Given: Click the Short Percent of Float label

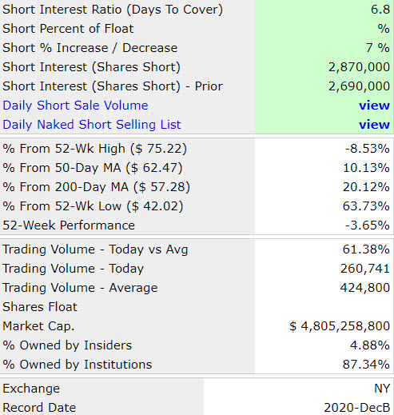Looking at the screenshot, I should coord(68,29).
